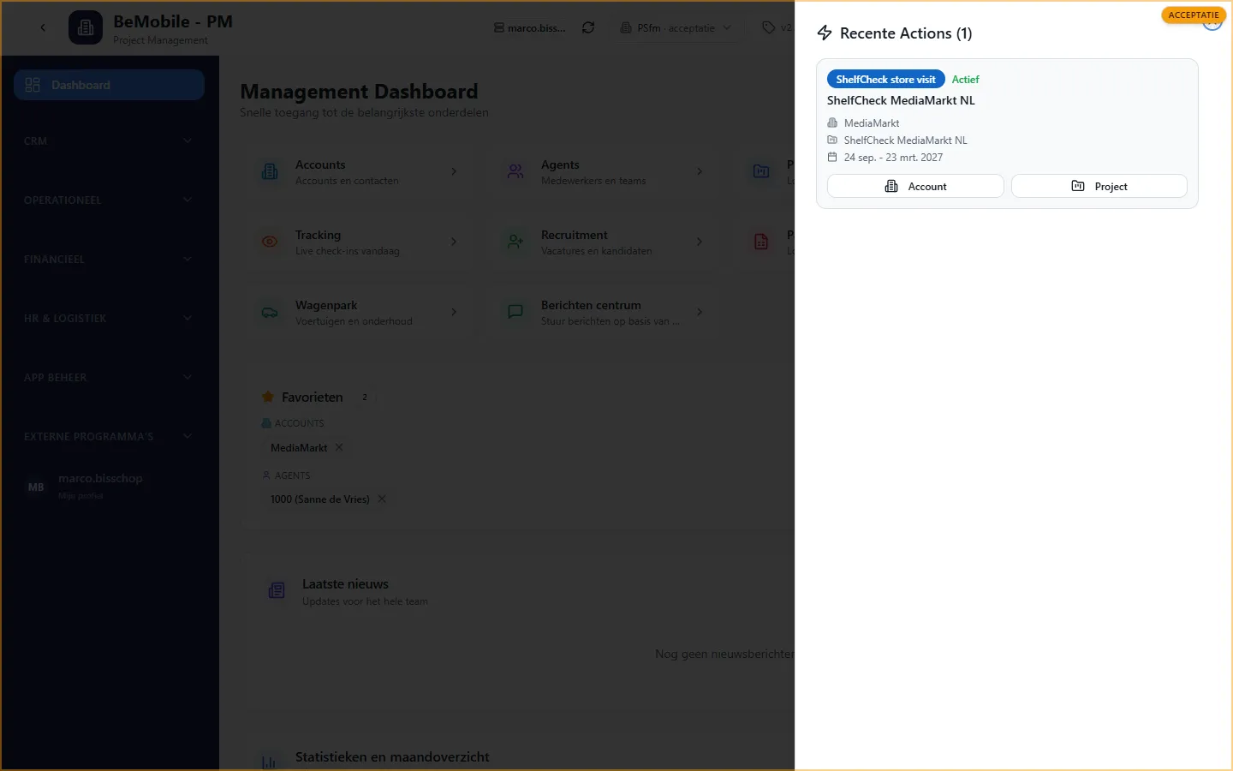
Task: Click the Accounts building icon
Action: coord(270,171)
